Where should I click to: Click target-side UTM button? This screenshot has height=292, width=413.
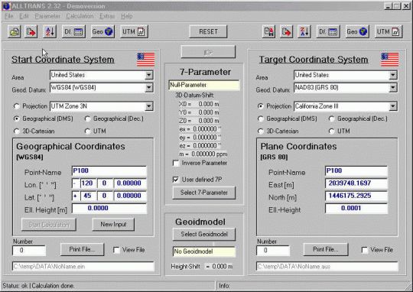click(389, 32)
